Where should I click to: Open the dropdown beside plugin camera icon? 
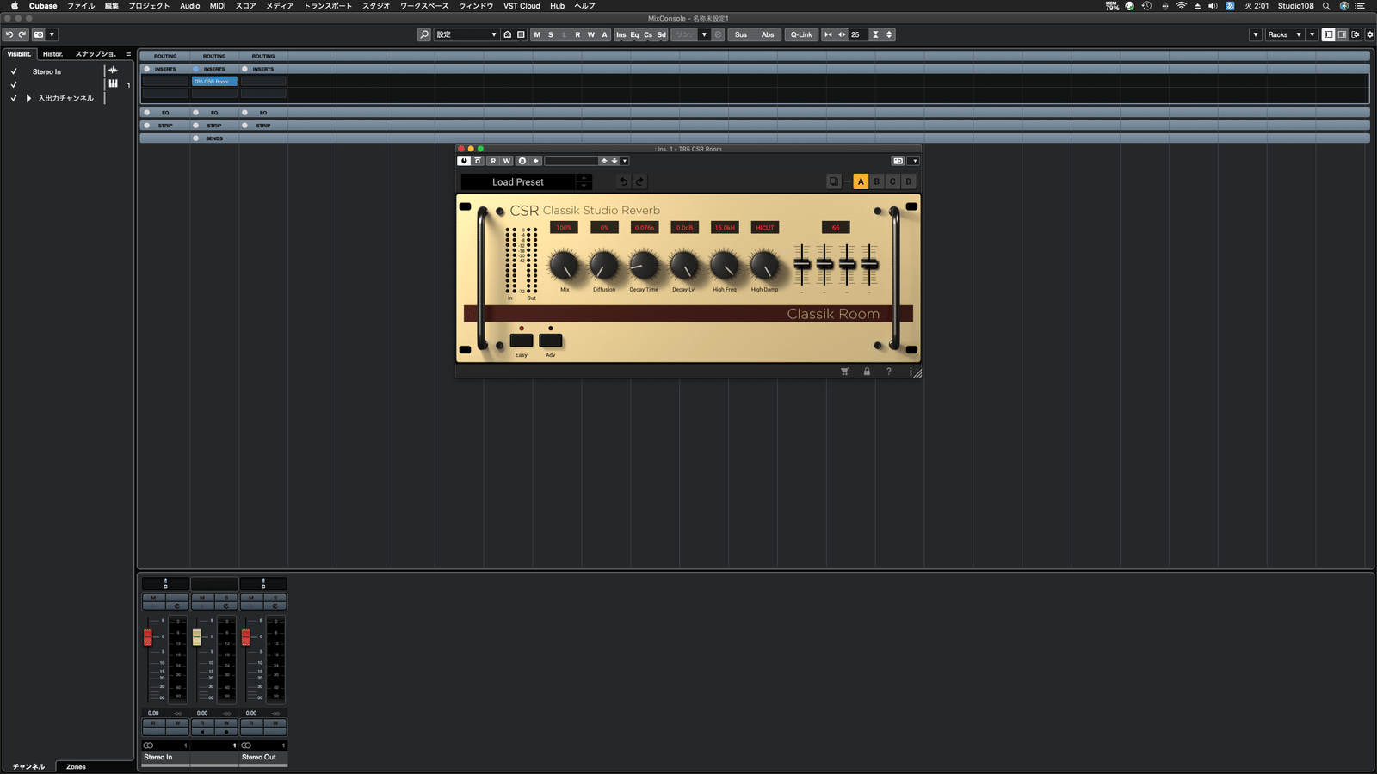point(915,161)
